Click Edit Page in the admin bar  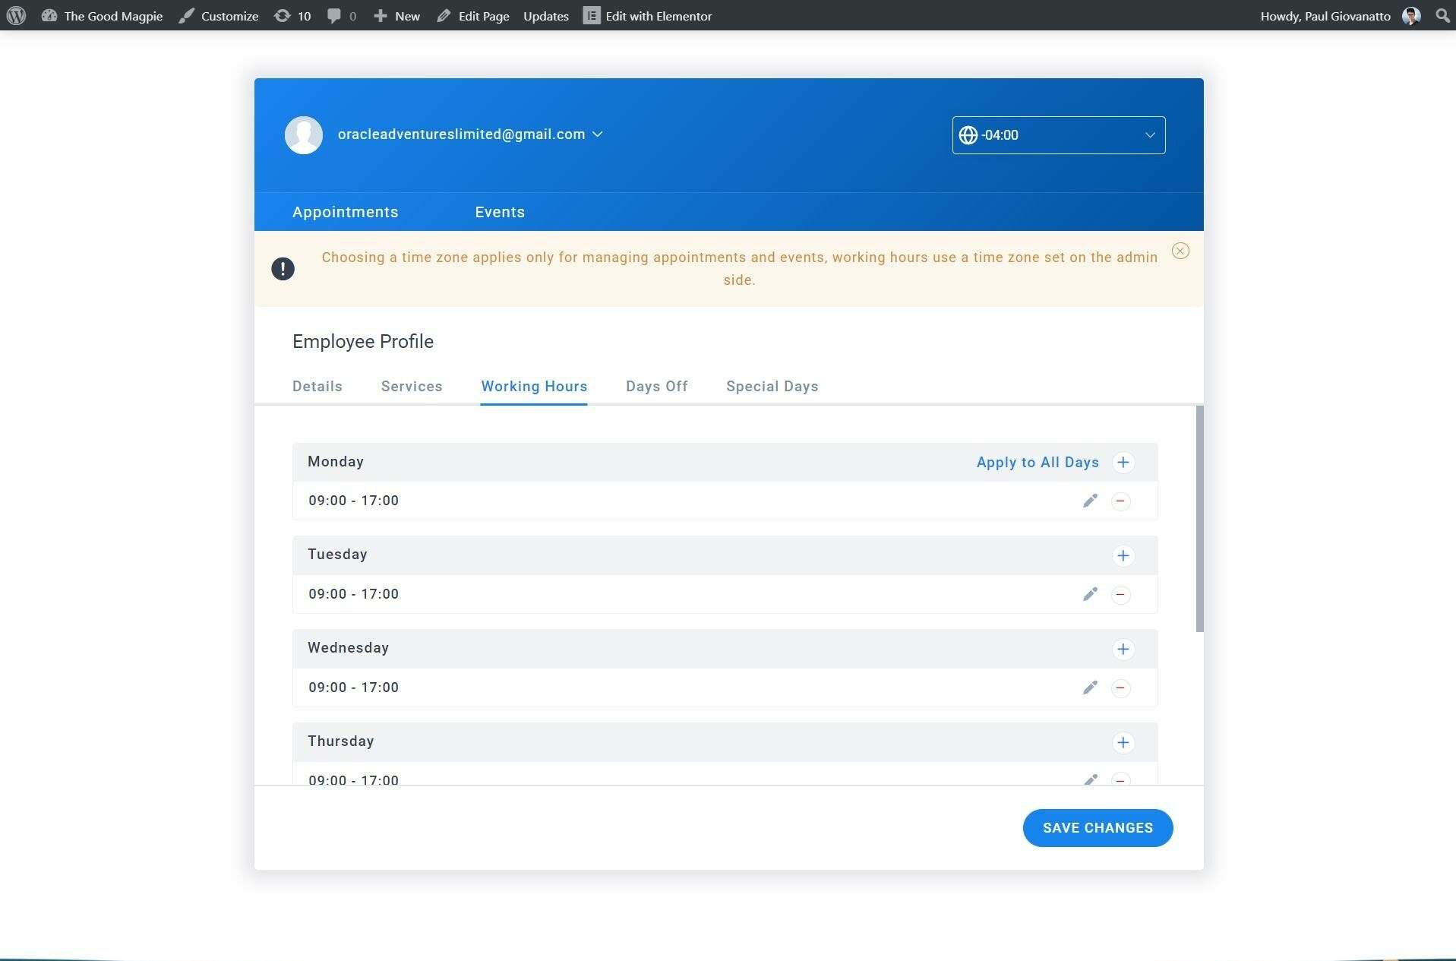472,16
